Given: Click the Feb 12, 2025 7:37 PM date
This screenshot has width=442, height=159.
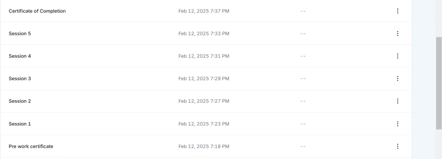Looking at the screenshot, I should [204, 11].
